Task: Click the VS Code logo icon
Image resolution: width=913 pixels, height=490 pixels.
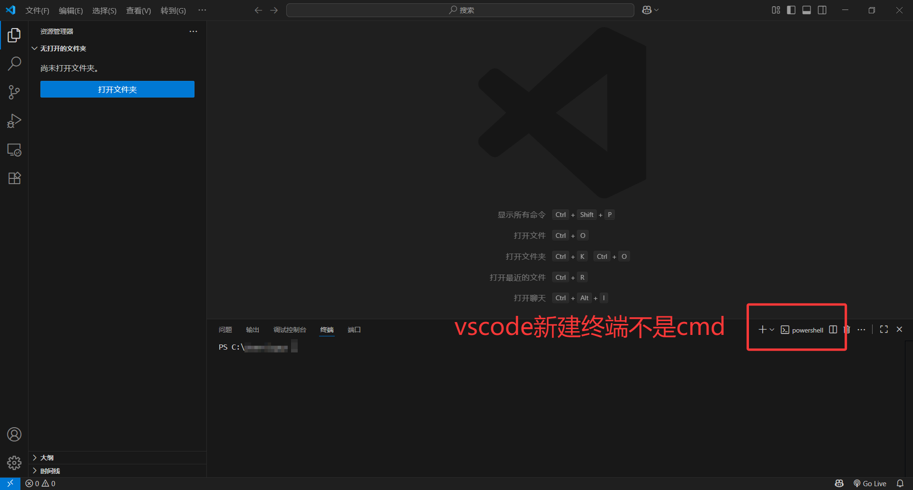Action: pyautogui.click(x=10, y=10)
